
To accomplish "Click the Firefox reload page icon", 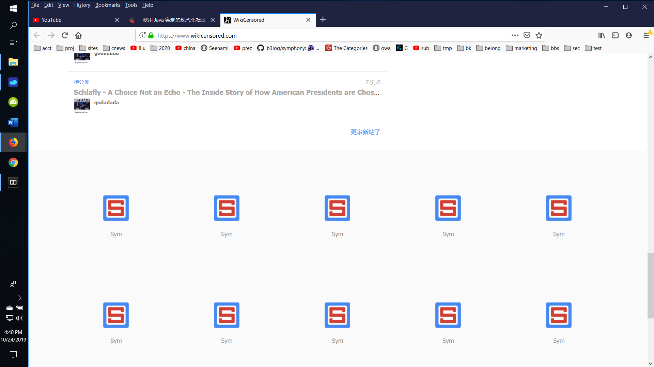I will pos(65,35).
